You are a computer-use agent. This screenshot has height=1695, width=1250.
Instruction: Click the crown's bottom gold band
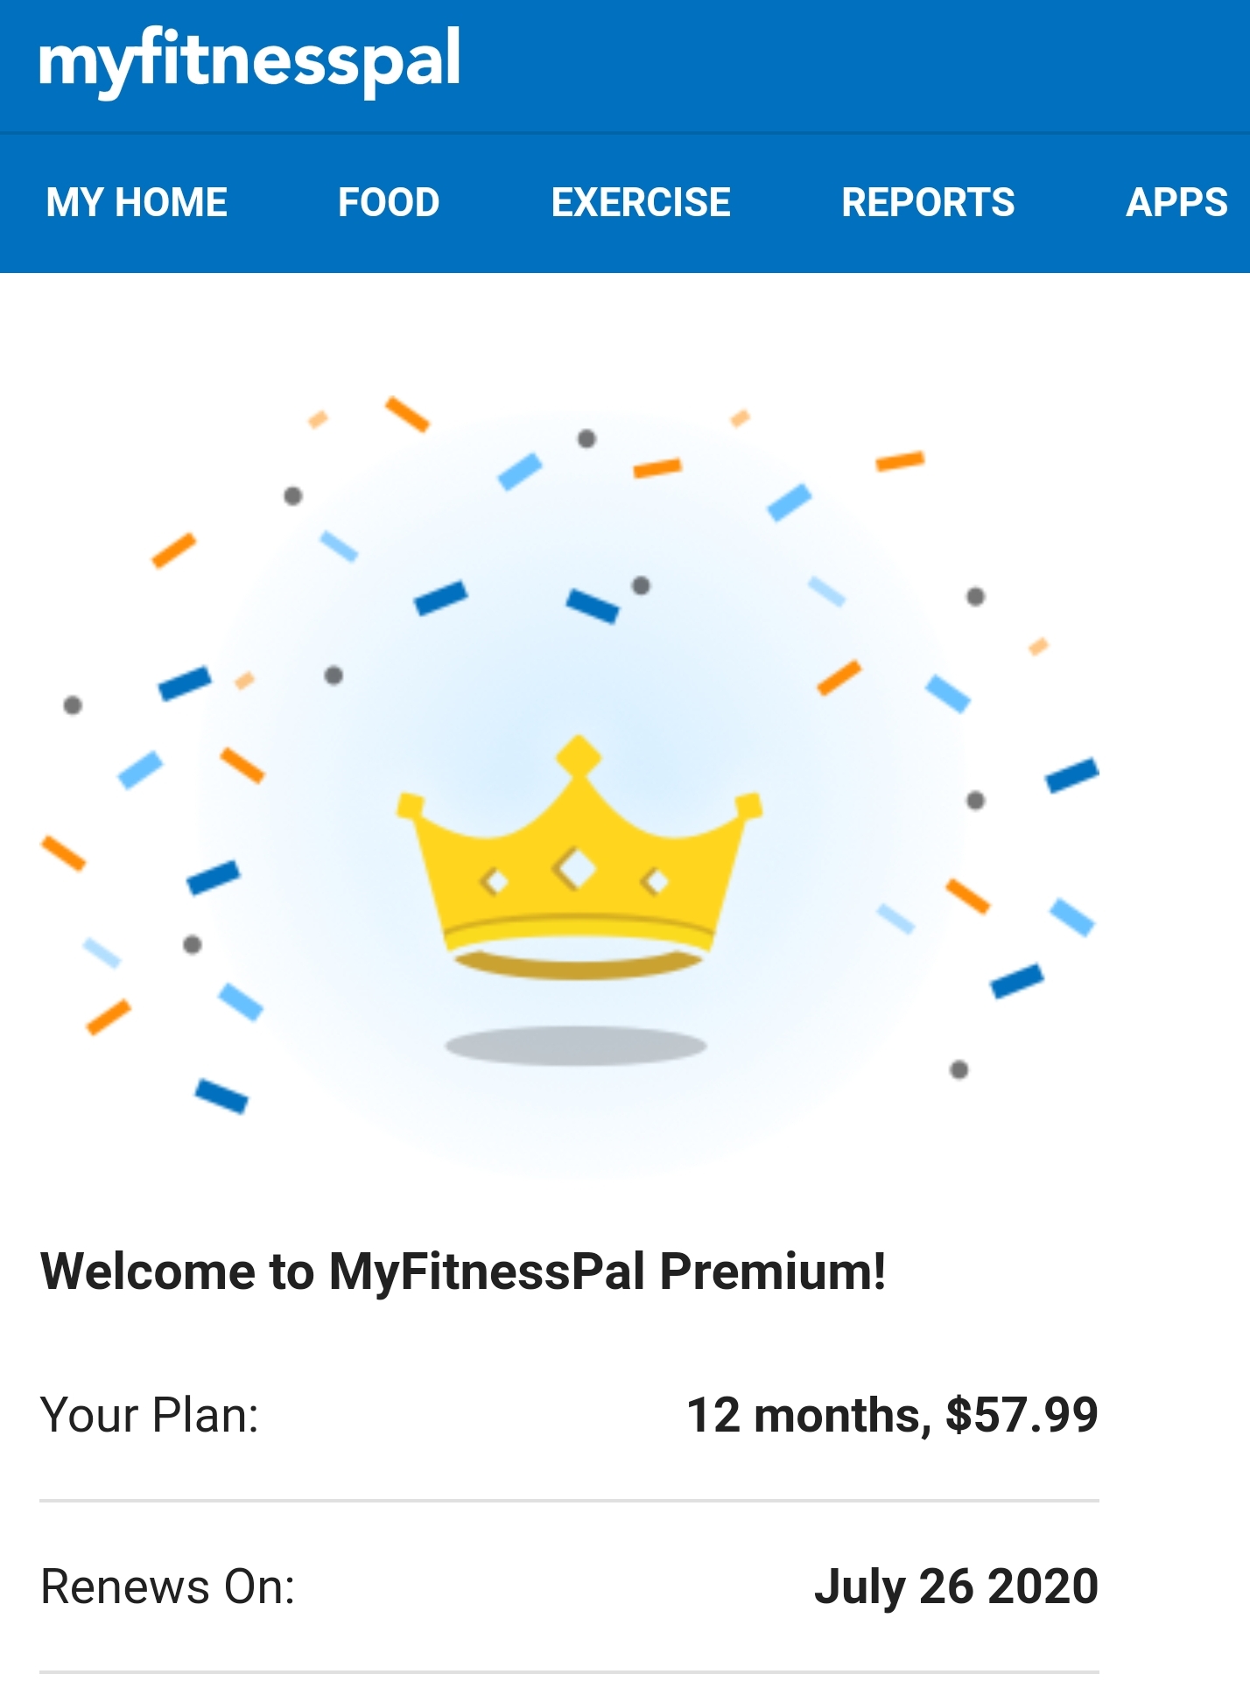578,966
